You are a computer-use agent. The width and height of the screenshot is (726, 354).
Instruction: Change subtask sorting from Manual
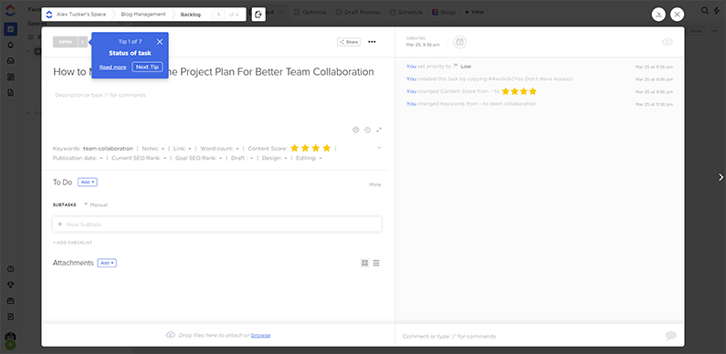point(96,204)
